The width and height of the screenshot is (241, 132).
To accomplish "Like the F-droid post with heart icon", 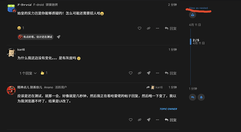I will coord(139,28).
